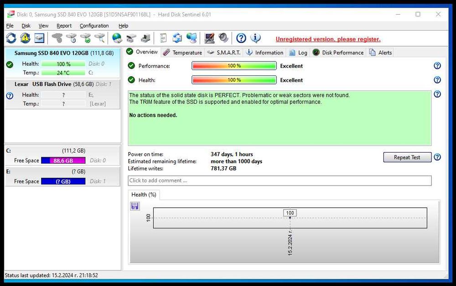Click help icon beside Health row
Screen dimensions: 456x286
pos(437,80)
